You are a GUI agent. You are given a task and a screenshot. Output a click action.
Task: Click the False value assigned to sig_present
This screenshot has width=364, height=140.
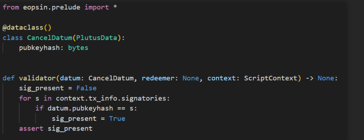[86, 88]
